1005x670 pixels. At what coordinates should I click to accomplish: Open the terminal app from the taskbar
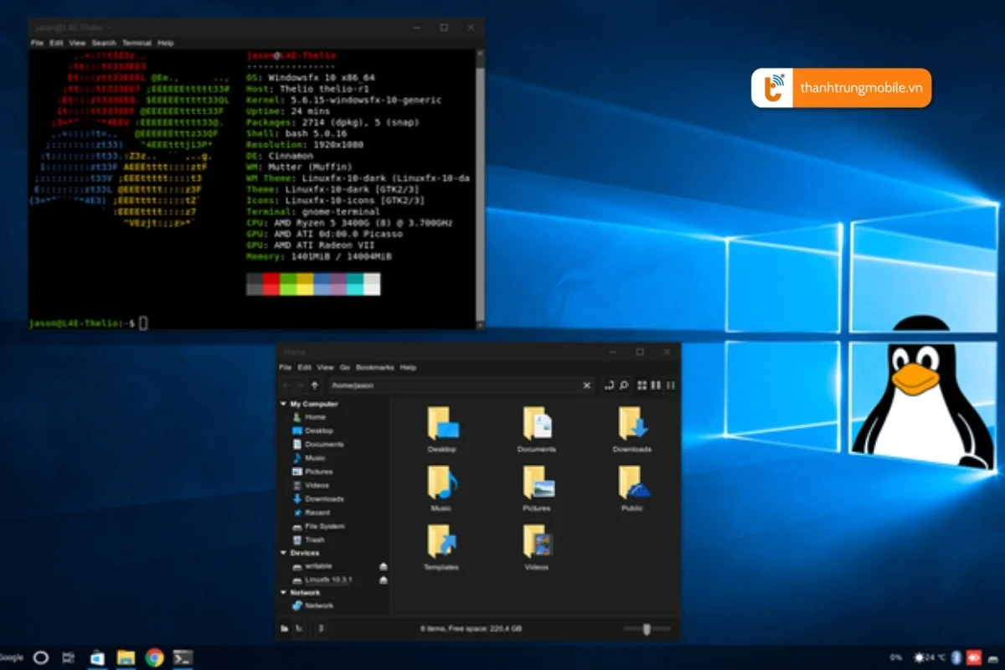(x=183, y=657)
